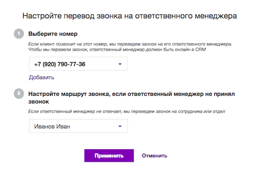Click the Настройте маршрут звонка heading
260x181 pixels.
(132, 98)
